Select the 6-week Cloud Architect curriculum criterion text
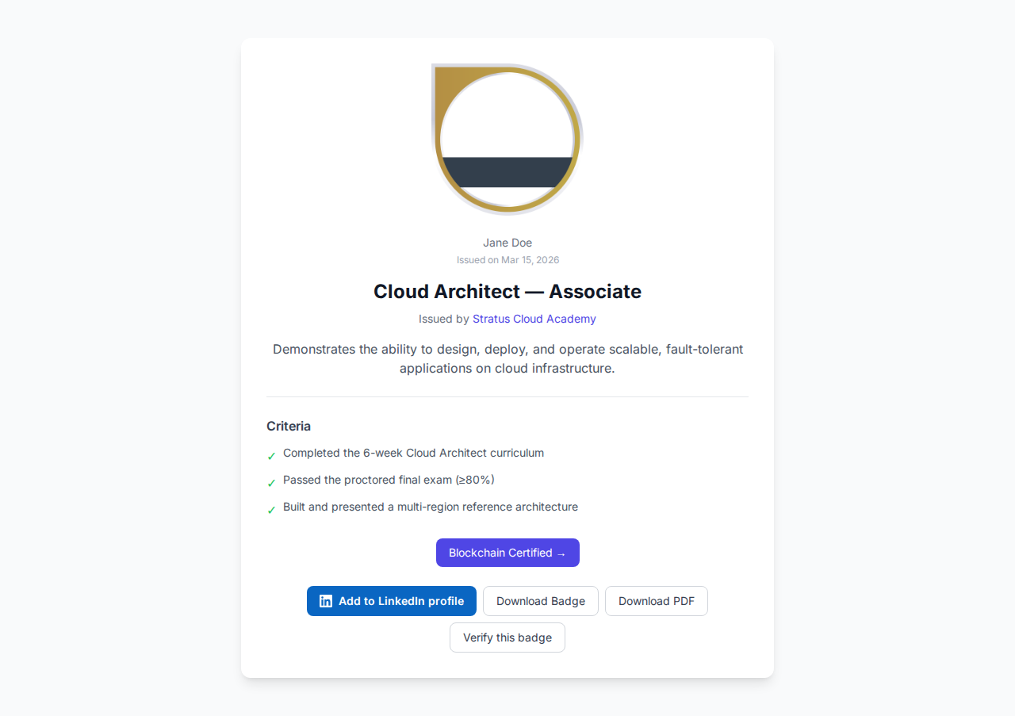This screenshot has height=716, width=1015. [x=413, y=453]
